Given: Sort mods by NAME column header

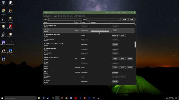Looking at the screenshot, I should click(x=59, y=22).
